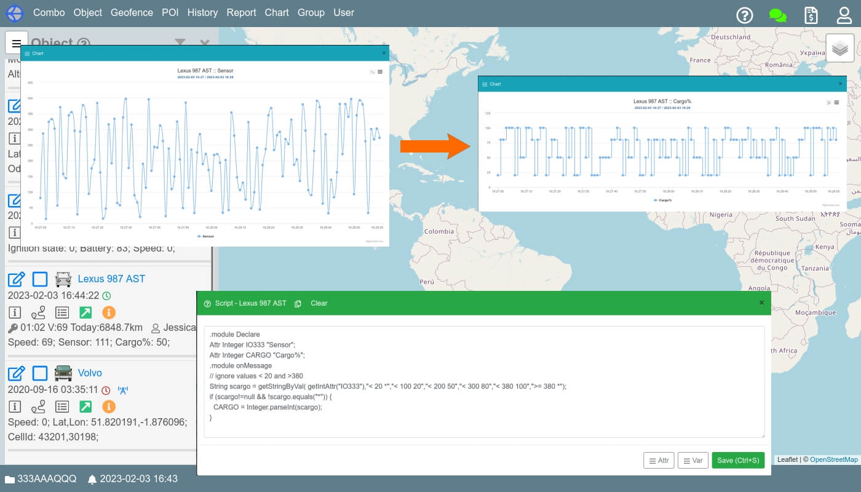The image size is (861, 492).
Task: Tick the checkbox next to Lexus 987 AST
Action: click(x=40, y=279)
